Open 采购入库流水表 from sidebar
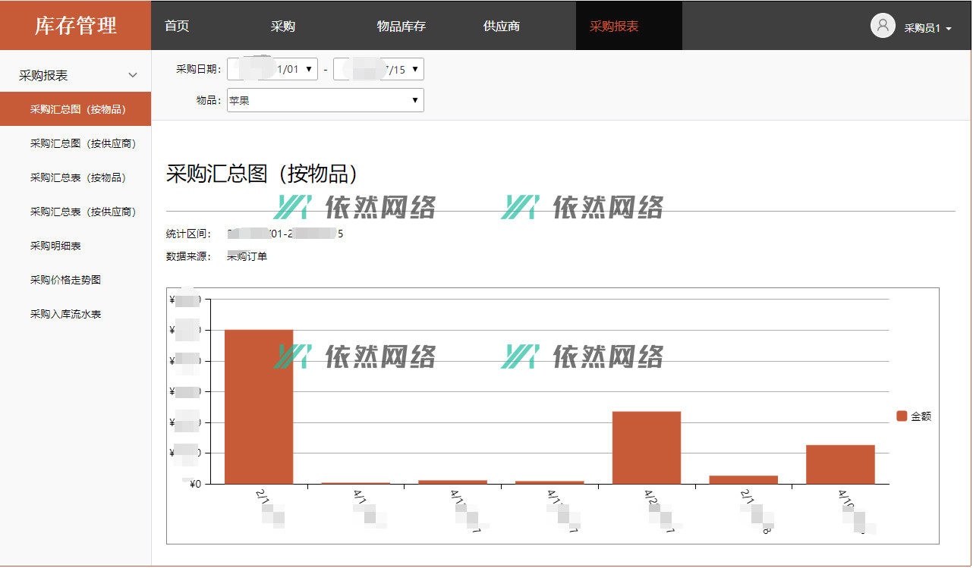 (65, 314)
